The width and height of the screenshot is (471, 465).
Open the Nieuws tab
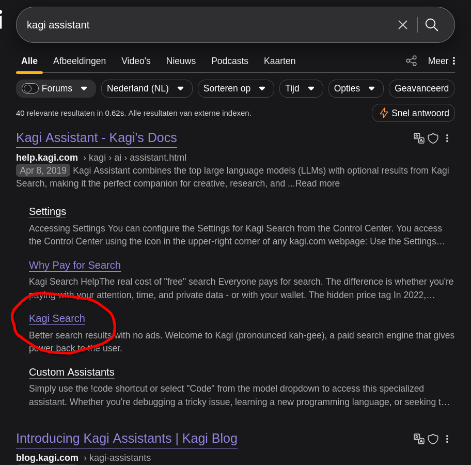coord(181,60)
